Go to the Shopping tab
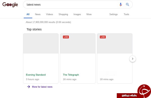Screen dimensions: 151x98 63,14
